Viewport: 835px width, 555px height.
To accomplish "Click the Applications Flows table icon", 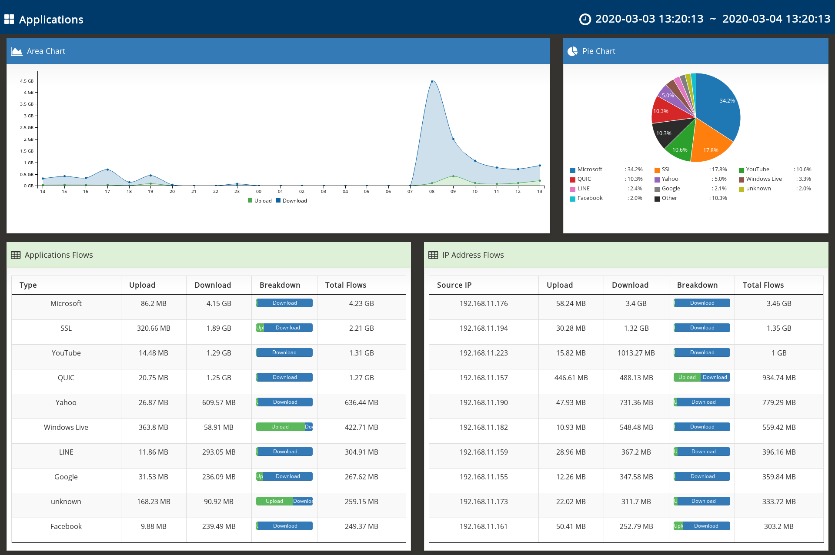I will 16,255.
